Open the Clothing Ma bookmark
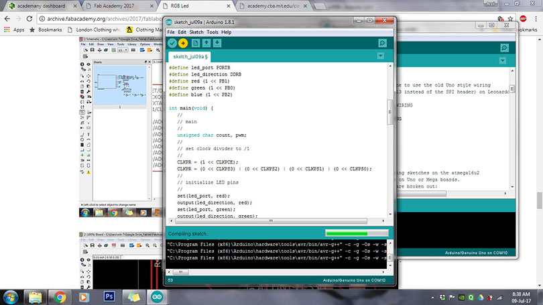This screenshot has width=543, height=305. (x=144, y=29)
